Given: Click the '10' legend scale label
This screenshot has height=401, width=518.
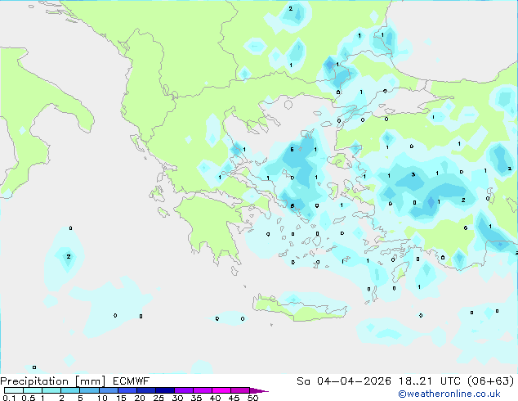Looking at the screenshot, I should click(x=102, y=398).
